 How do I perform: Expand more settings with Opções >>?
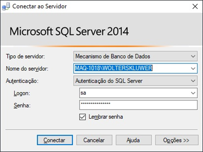point(177,140)
